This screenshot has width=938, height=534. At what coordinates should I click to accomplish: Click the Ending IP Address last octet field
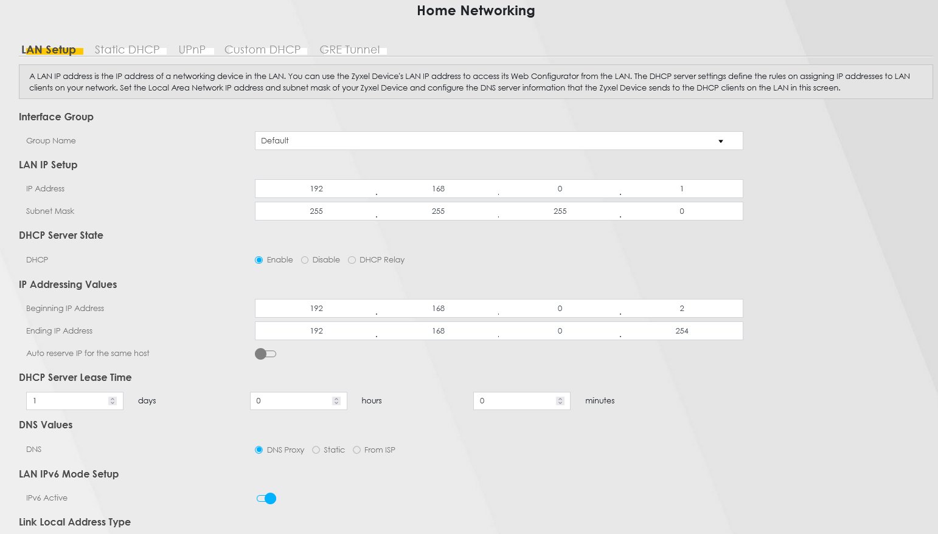click(x=681, y=331)
